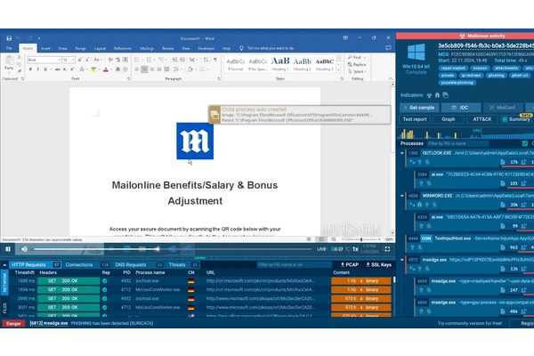Viewport: 534px width, 356px height.
Task: Click the playback progress slider handle
Action: coord(158,249)
